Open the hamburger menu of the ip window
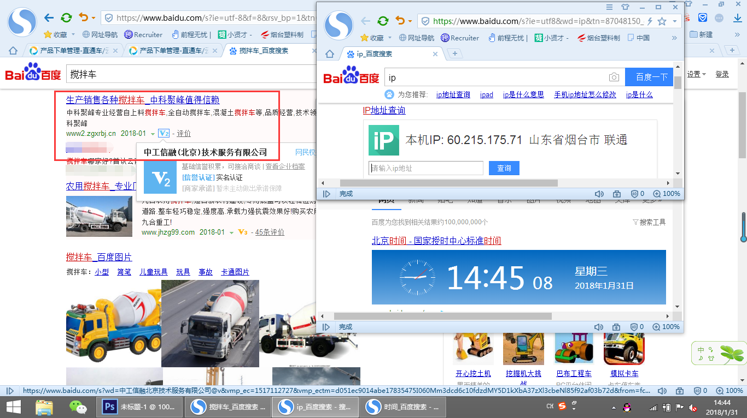 click(609, 7)
